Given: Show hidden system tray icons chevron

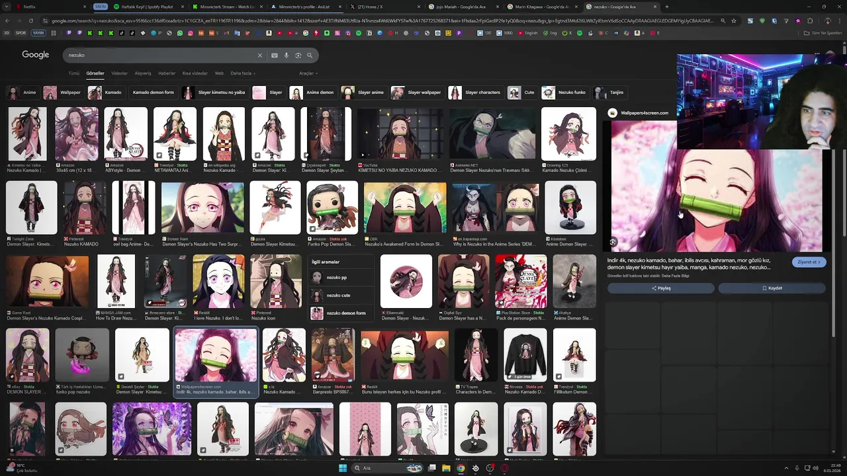Looking at the screenshot, I should (x=786, y=468).
